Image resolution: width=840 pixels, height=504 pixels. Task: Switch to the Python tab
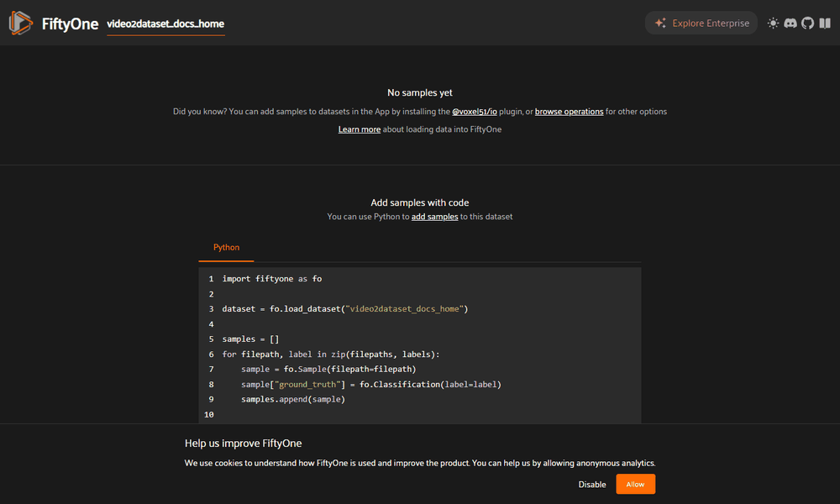click(226, 248)
